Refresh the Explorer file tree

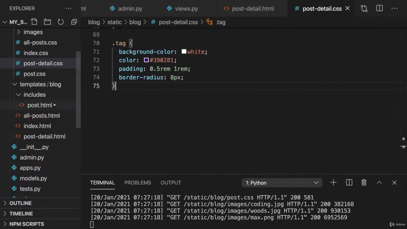point(60,22)
